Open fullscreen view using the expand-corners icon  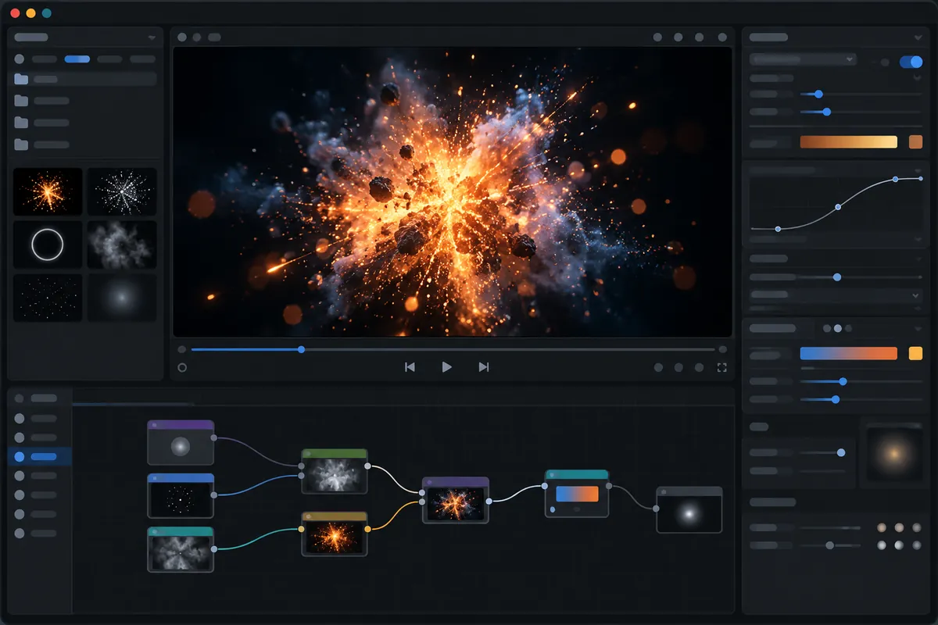721,367
